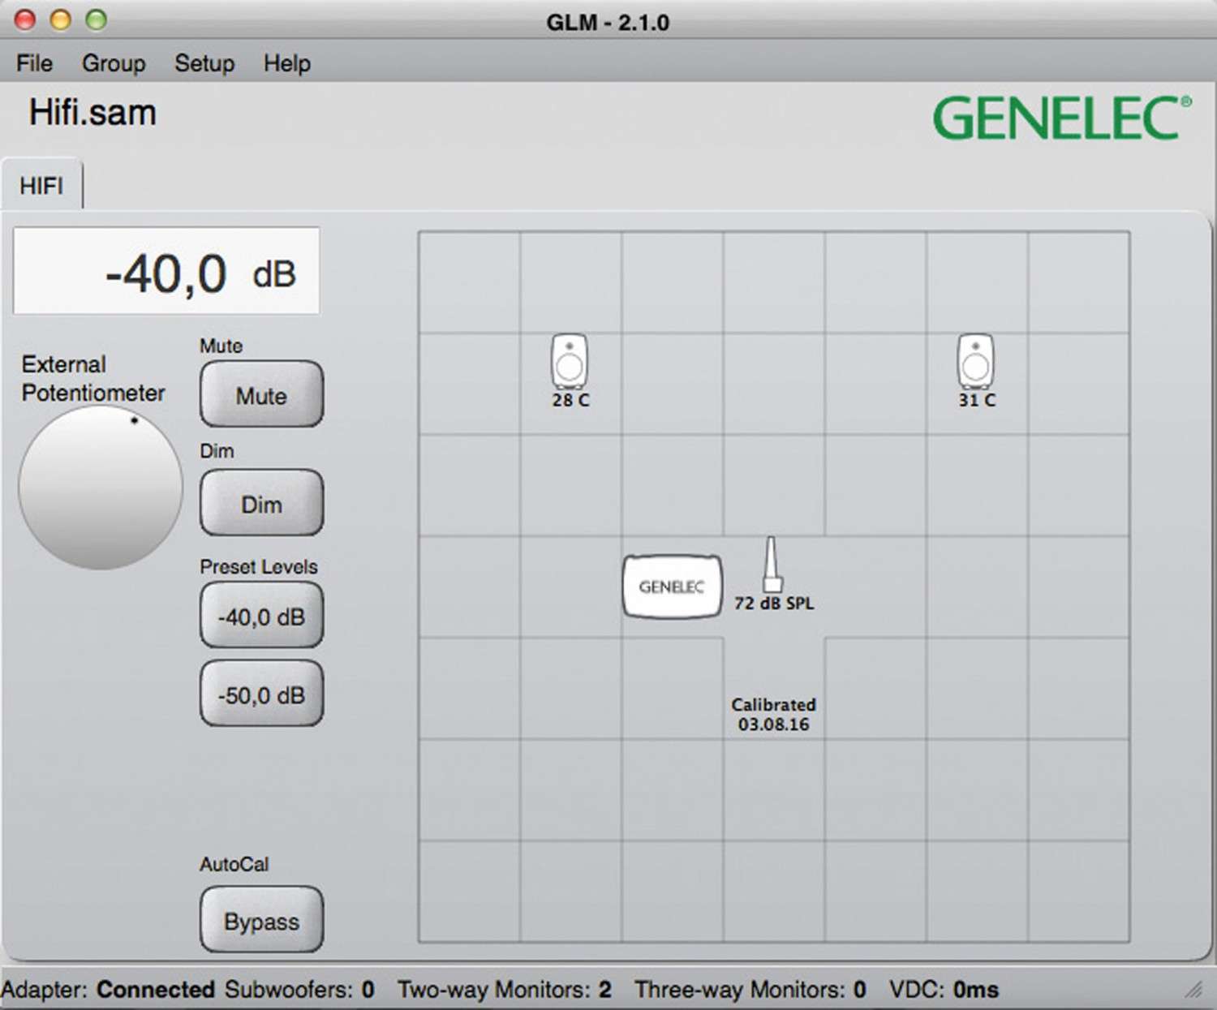The height and width of the screenshot is (1010, 1217).
Task: Zoom the GLM window with green button
Action: [x=97, y=19]
